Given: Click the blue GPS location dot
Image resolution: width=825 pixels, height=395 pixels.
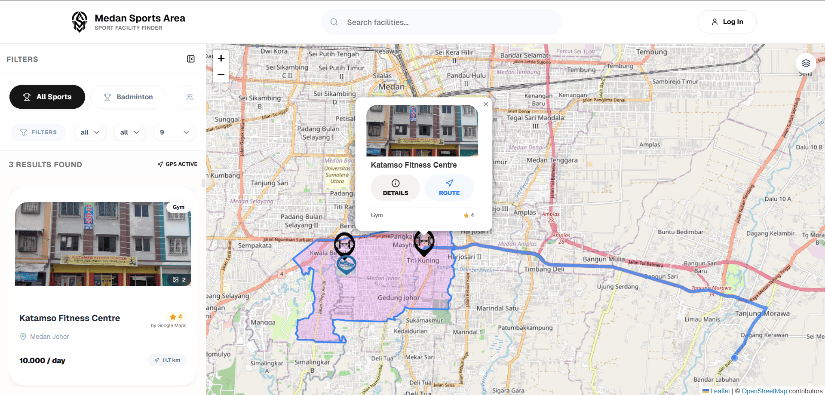Looking at the screenshot, I should click(x=734, y=358).
